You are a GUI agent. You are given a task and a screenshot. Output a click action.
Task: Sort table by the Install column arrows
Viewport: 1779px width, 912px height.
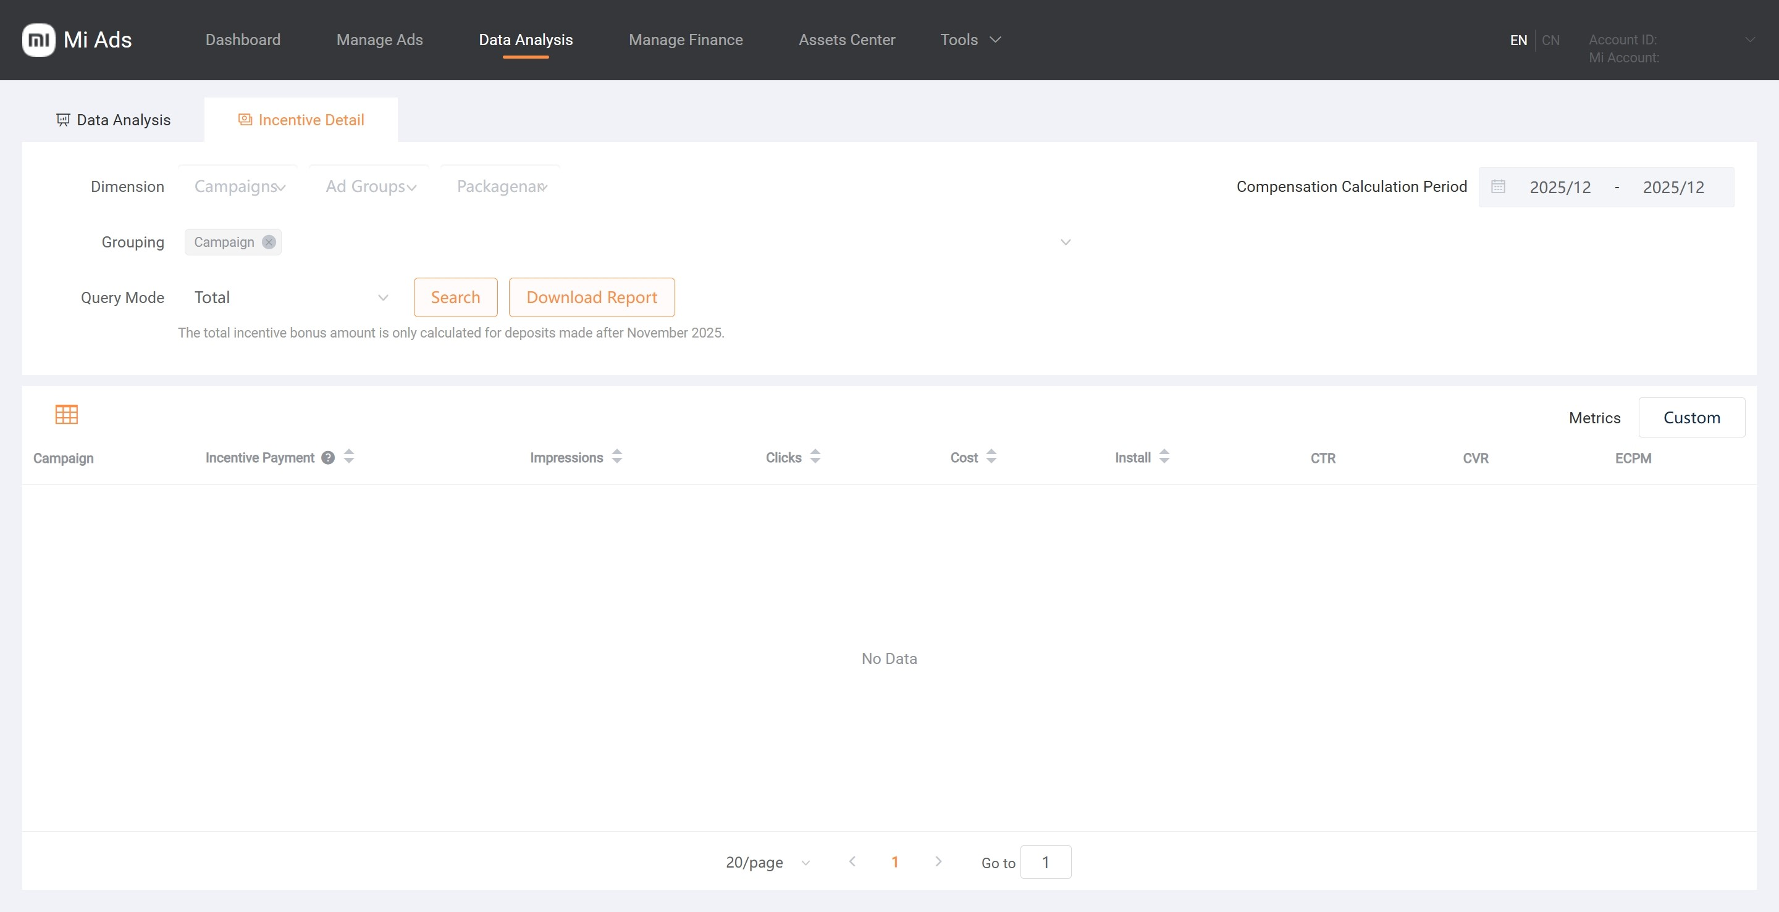pos(1164,457)
